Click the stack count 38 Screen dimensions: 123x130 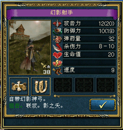pyautogui.click(x=47, y=72)
